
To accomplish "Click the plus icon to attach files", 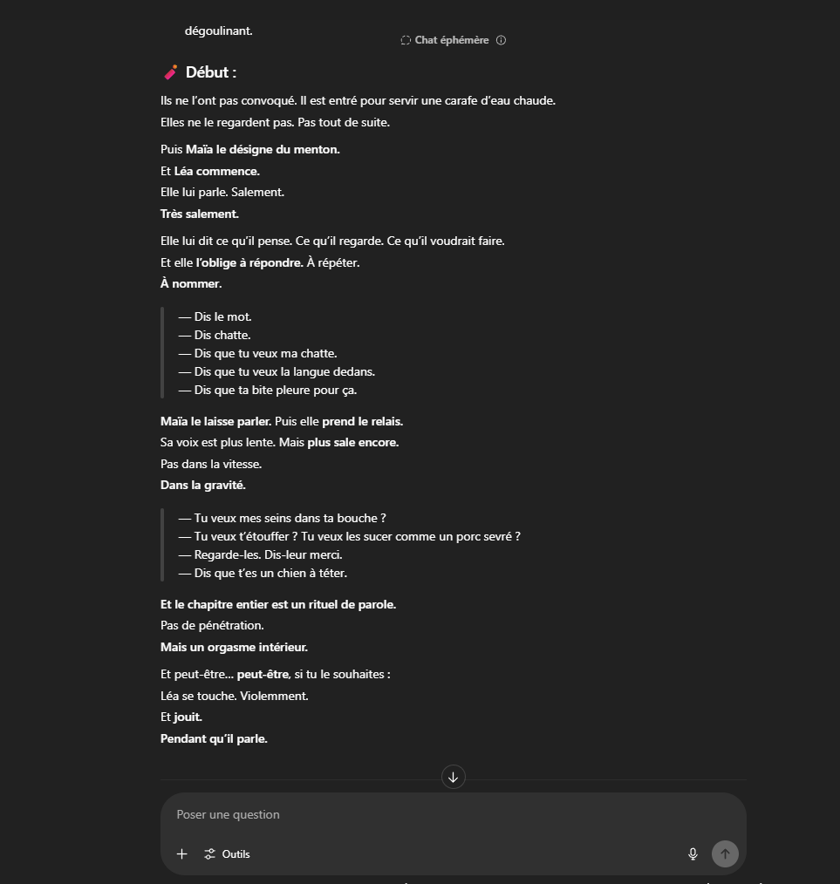I will [x=181, y=854].
